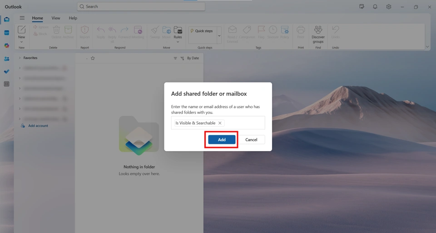Switch to the View ribbon tab

click(x=55, y=18)
